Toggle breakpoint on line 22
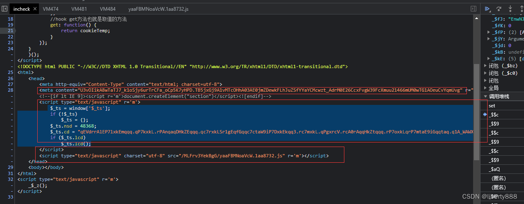This screenshot has height=204, width=524. (11, 37)
